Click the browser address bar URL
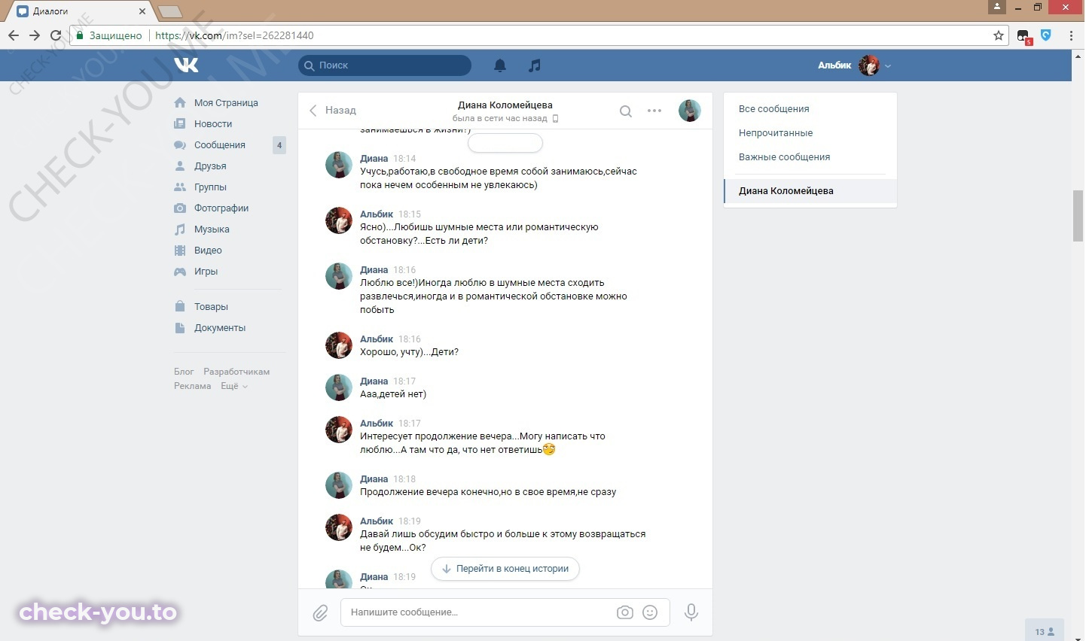The width and height of the screenshot is (1086, 641). (x=234, y=35)
